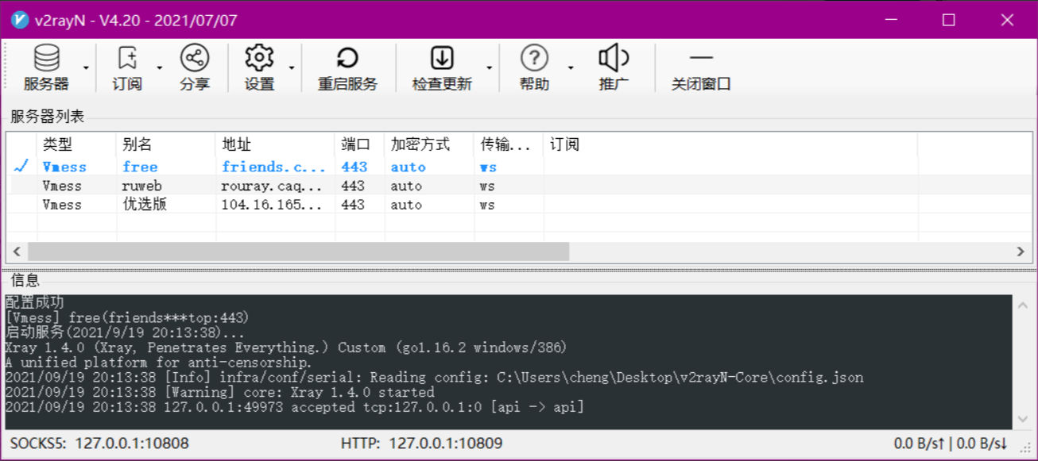
Task: Click the active server checkmark icon
Action: click(21, 166)
